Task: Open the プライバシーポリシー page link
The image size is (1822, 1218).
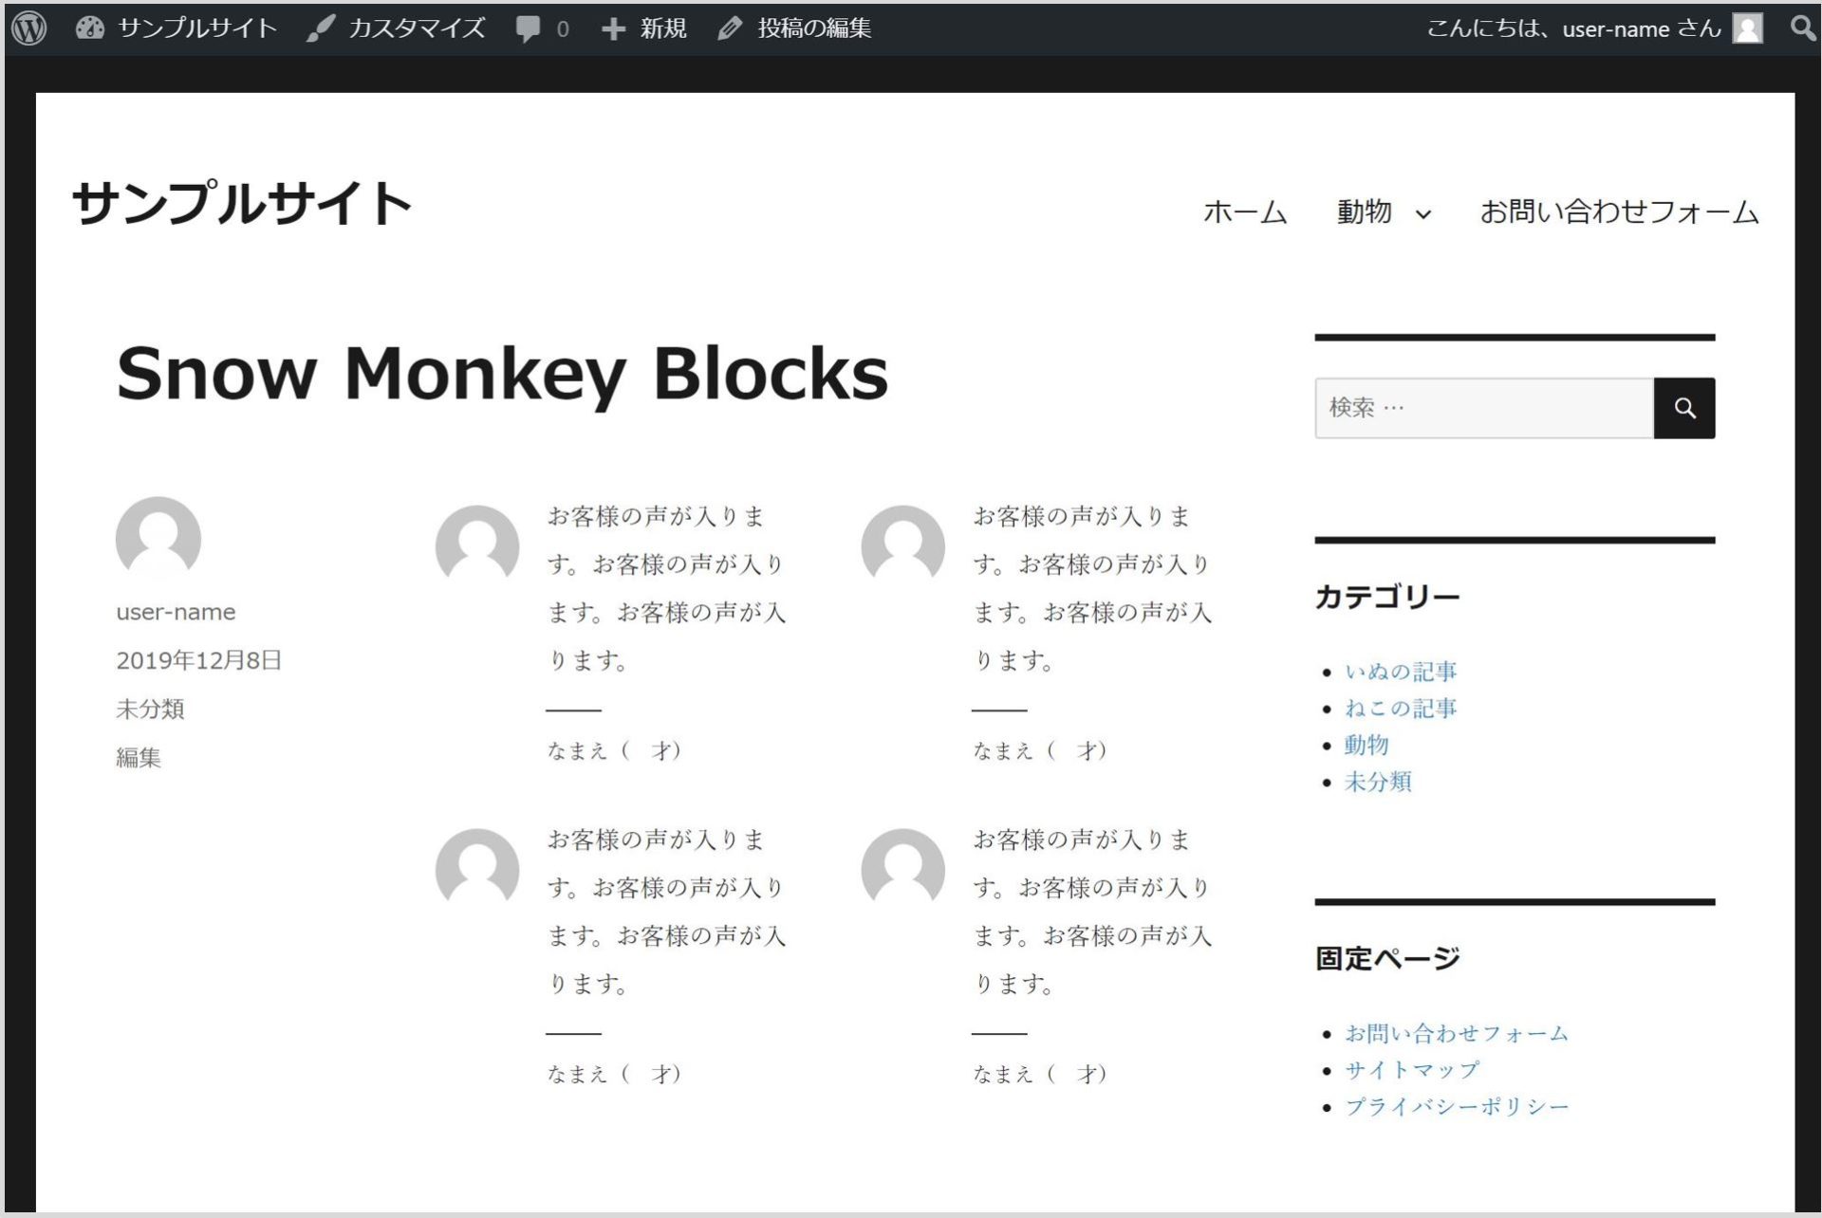Action: 1457,1105
